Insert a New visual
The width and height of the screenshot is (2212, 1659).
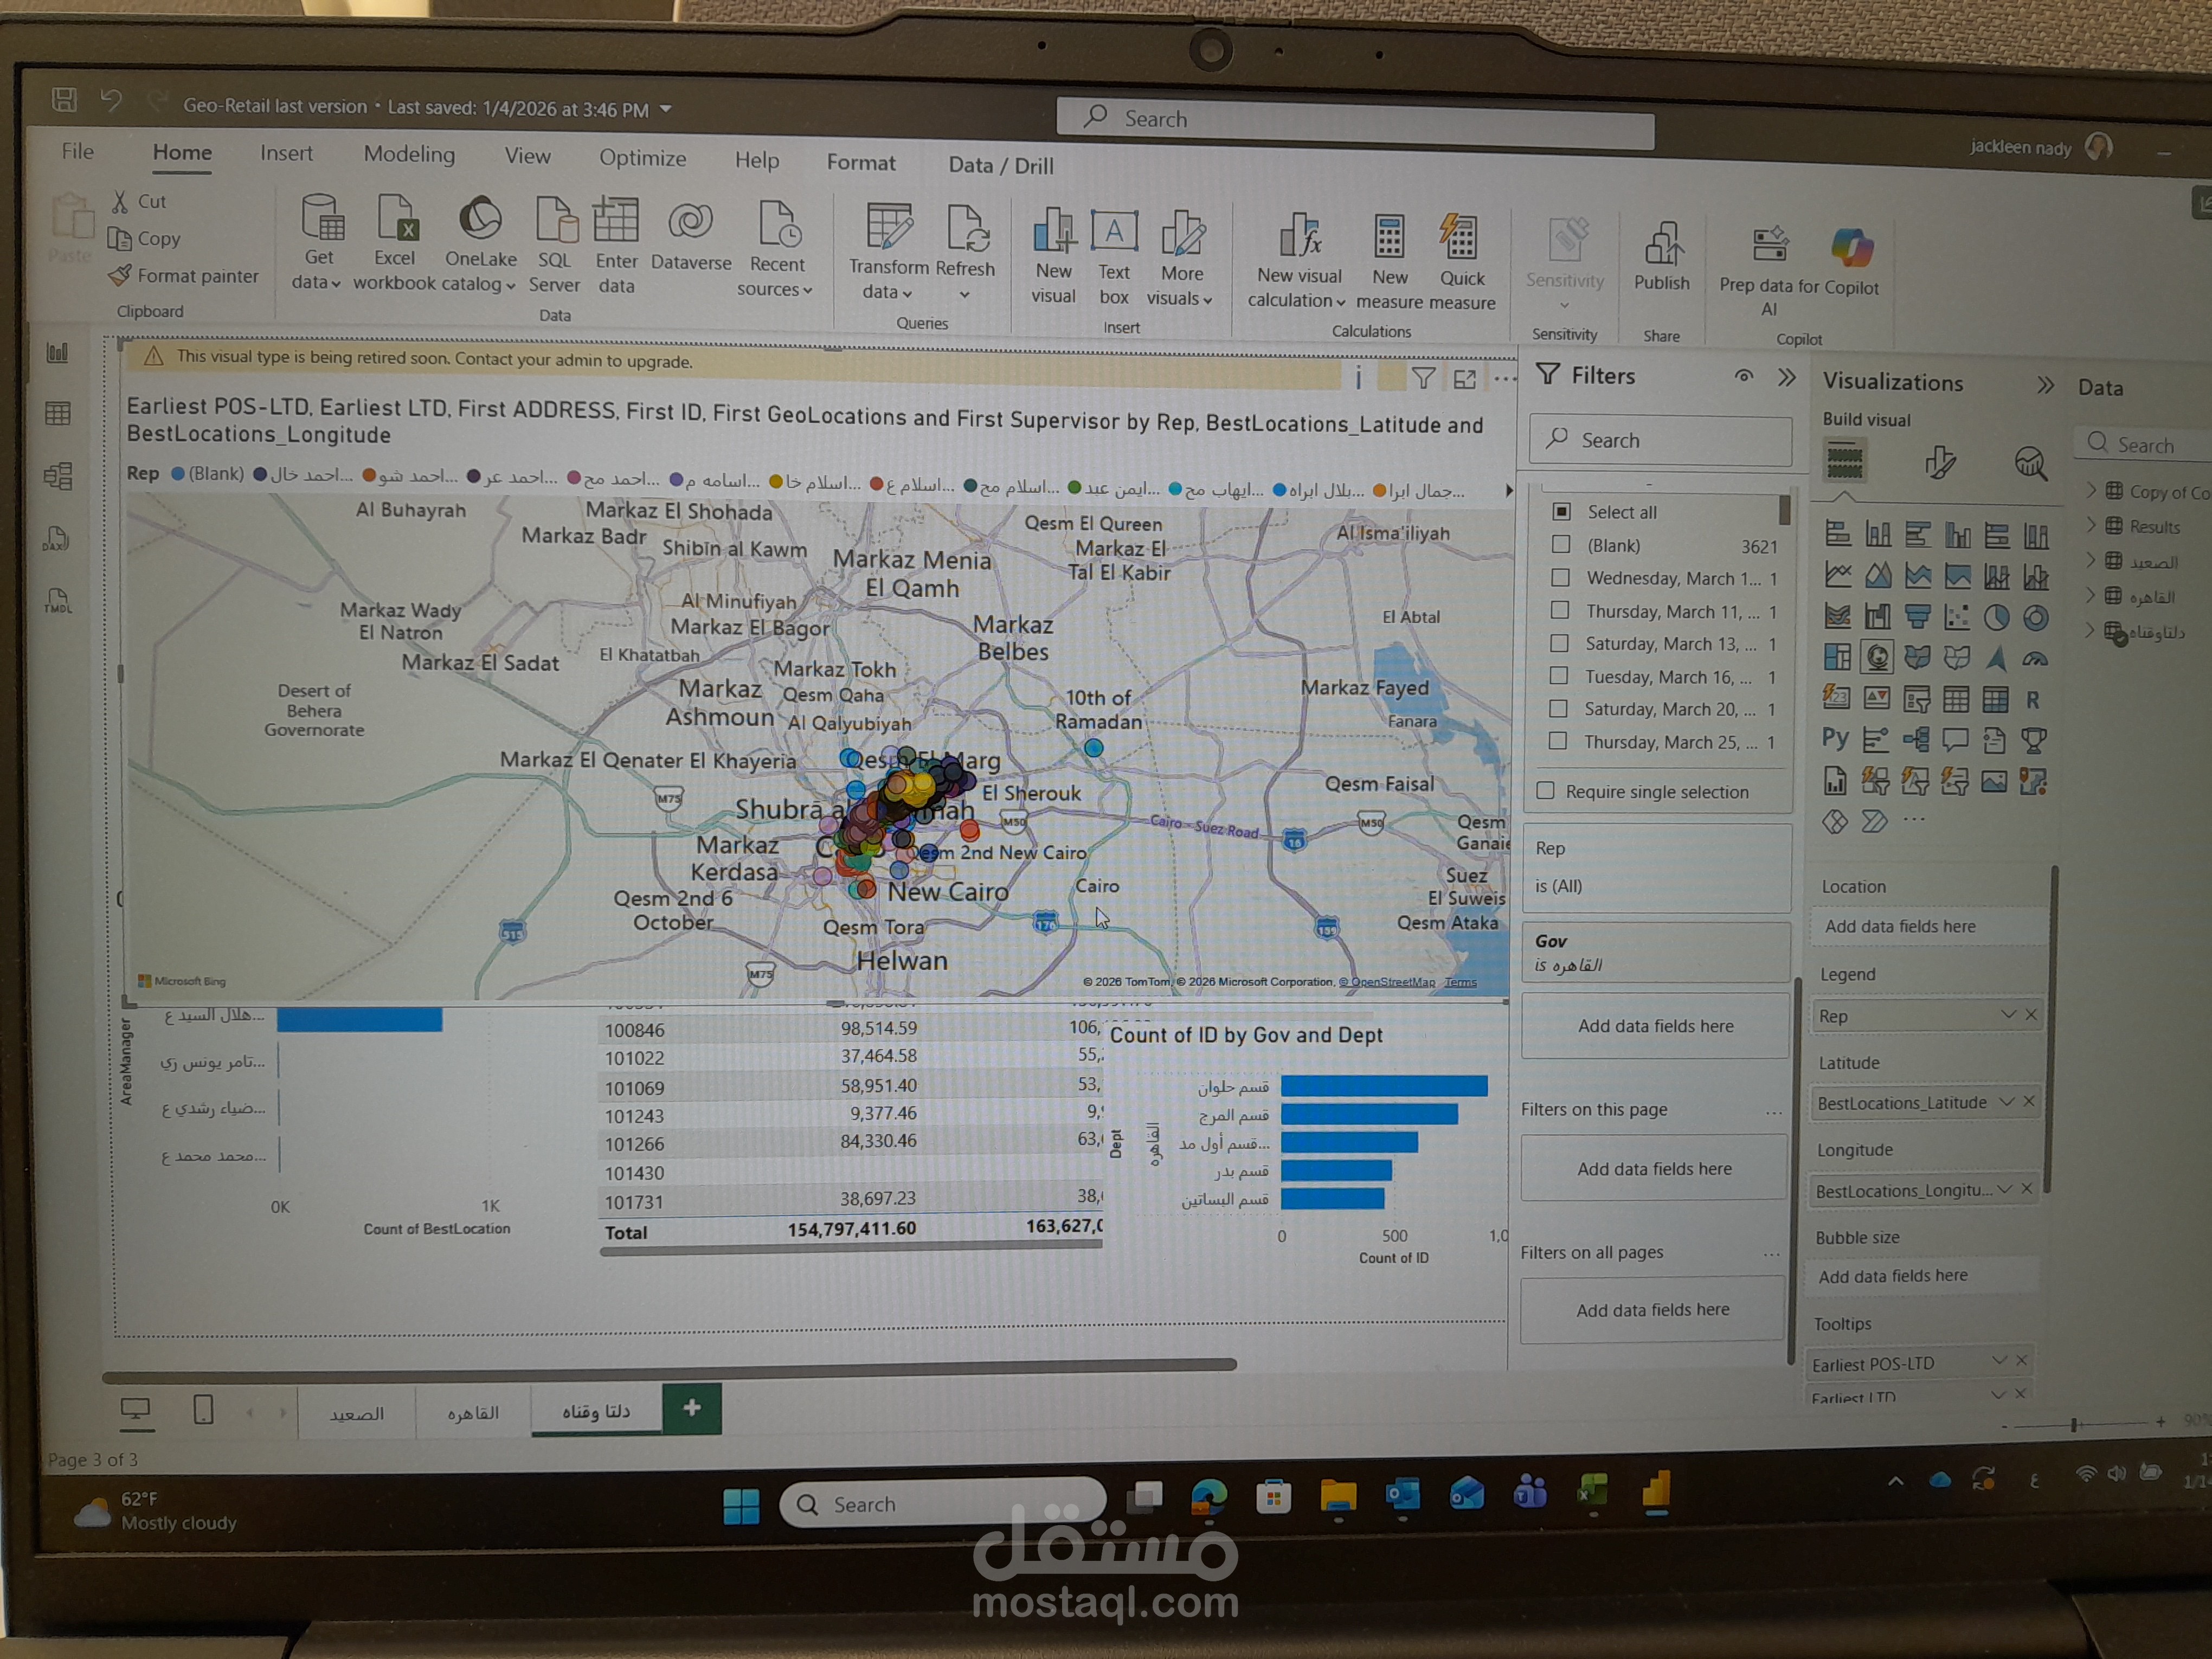(x=1054, y=231)
